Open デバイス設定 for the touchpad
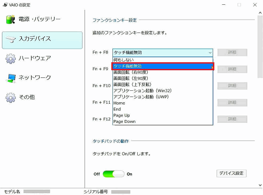This screenshot has width=263, height=195. [x=231, y=173]
